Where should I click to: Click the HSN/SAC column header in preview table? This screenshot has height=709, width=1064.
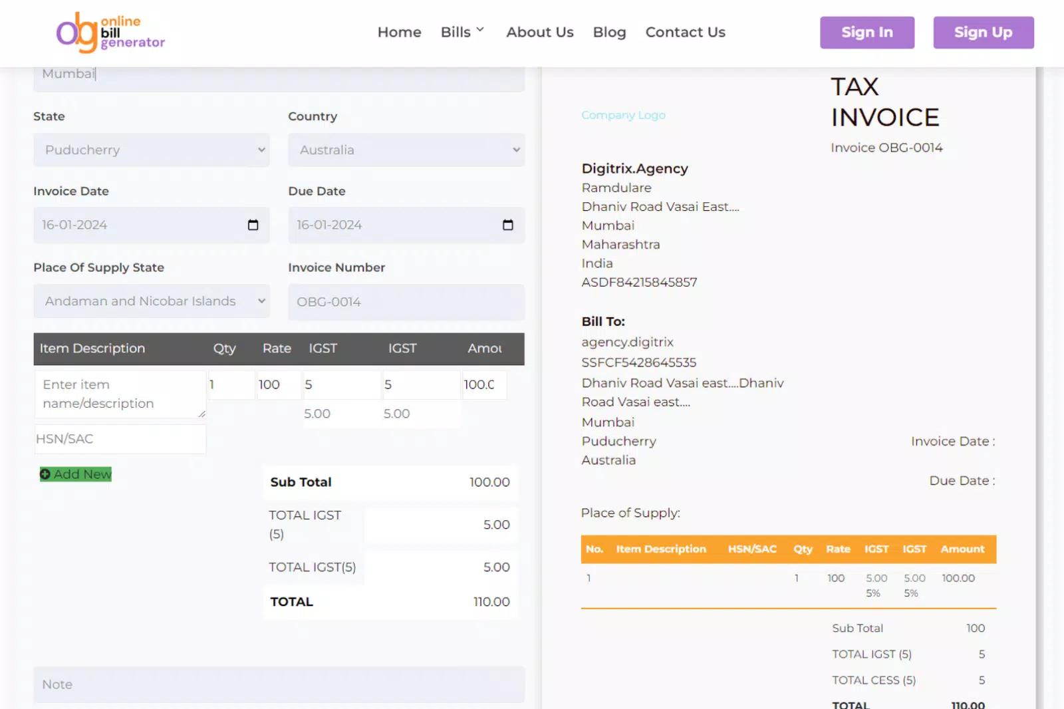point(752,549)
